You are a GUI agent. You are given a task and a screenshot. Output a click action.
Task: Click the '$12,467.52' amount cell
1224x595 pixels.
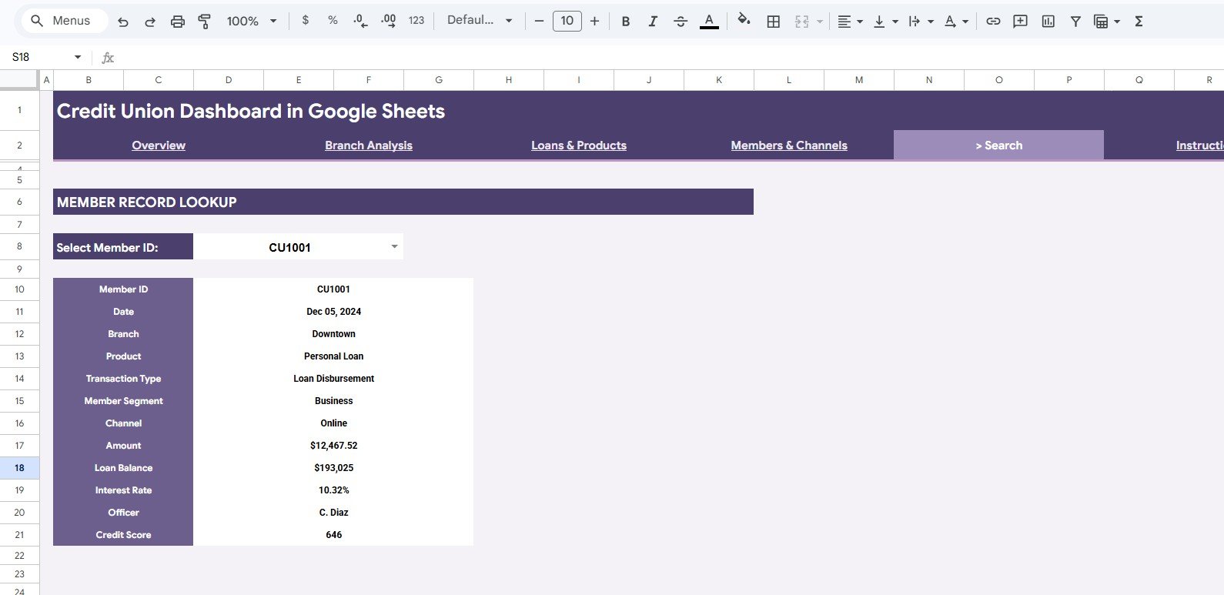tap(333, 446)
